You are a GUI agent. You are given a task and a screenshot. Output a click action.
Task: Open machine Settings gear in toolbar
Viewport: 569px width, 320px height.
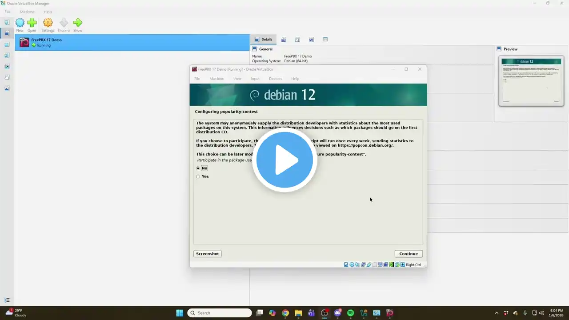[x=48, y=25]
